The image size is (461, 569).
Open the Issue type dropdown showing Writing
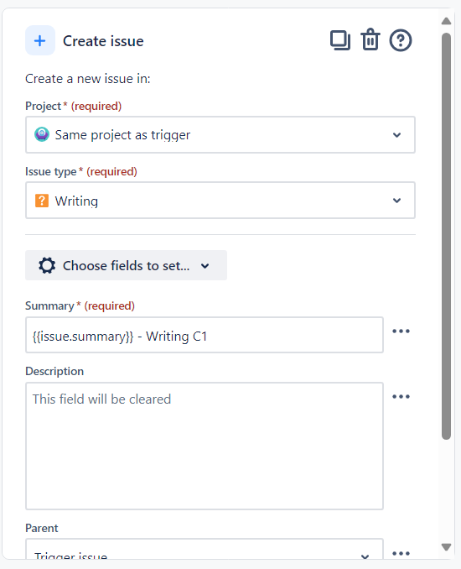(220, 201)
